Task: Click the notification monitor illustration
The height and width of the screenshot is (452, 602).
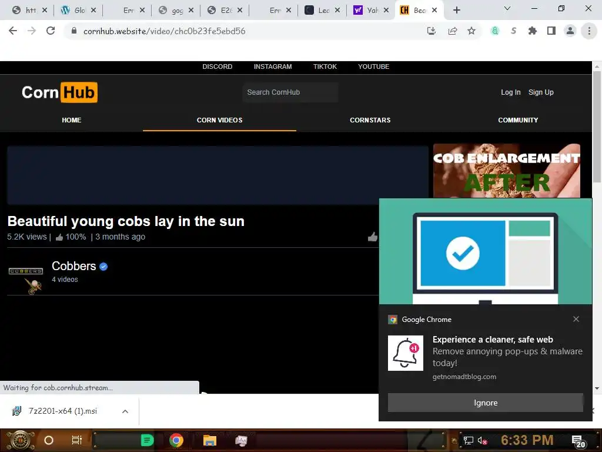Action: [485, 251]
